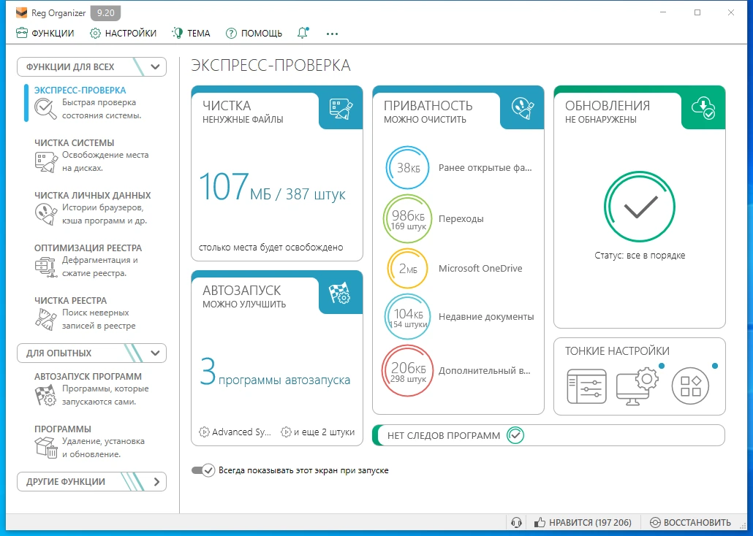Open the НАСТРОЙКИ menu
Image resolution: width=753 pixels, height=536 pixels.
[x=123, y=33]
